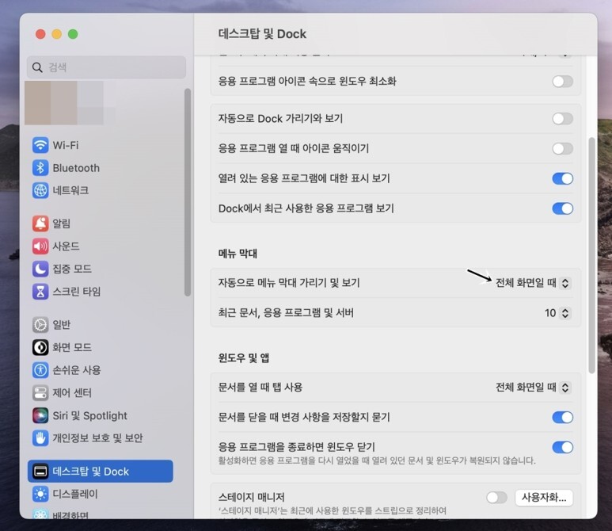Click the Bluetooth icon in sidebar
Viewport: 612px width, 531px height.
[x=40, y=168]
